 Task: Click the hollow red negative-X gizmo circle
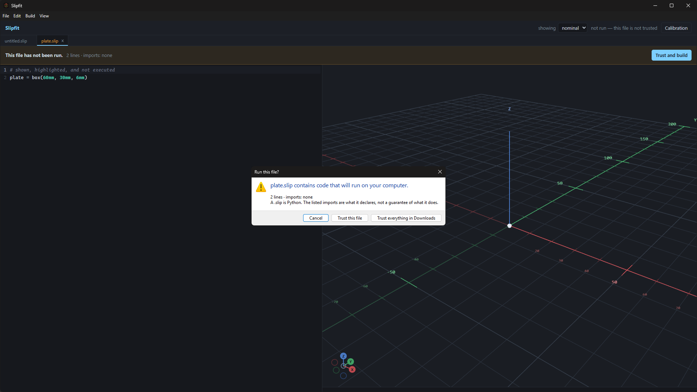[x=335, y=362]
